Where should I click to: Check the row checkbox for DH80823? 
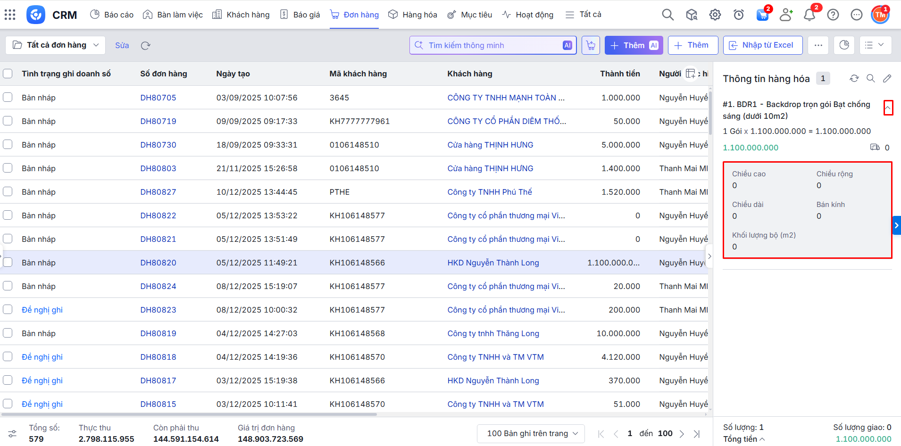coord(8,310)
